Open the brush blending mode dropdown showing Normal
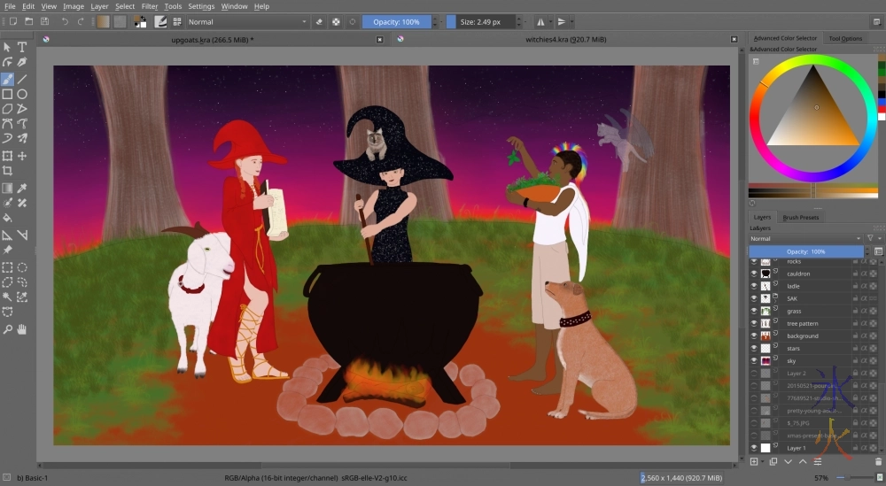This screenshot has height=486, width=886. point(246,21)
